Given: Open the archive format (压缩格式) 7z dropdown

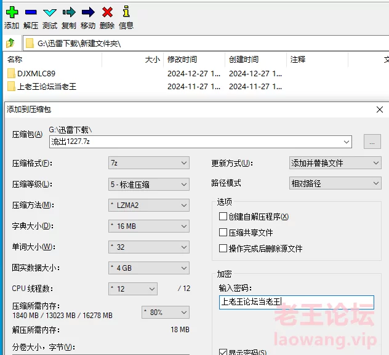Looking at the screenshot, I should (x=148, y=163).
